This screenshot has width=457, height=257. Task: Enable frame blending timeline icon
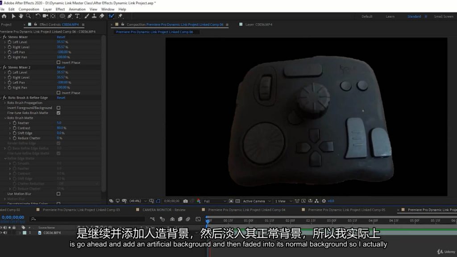pyautogui.click(x=180, y=219)
